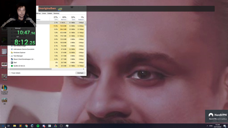228x128 pixels.
Task: Click the taskbar app with red notification badge
Action: pos(44,126)
